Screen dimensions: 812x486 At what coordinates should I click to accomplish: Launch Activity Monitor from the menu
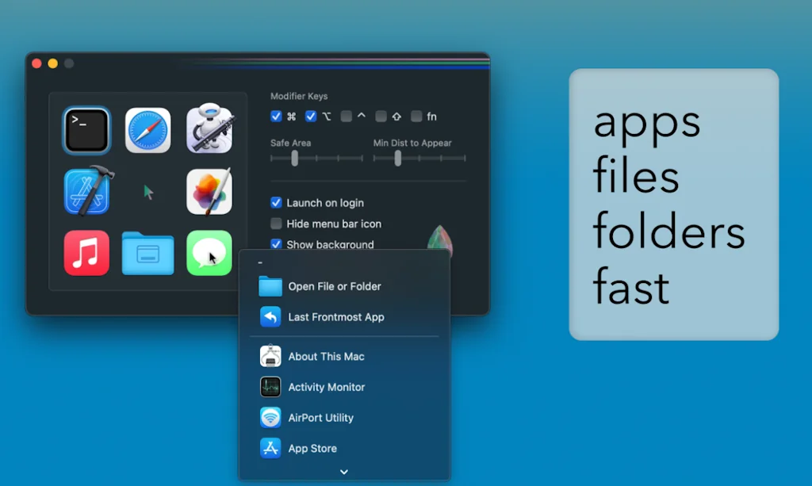(x=327, y=387)
